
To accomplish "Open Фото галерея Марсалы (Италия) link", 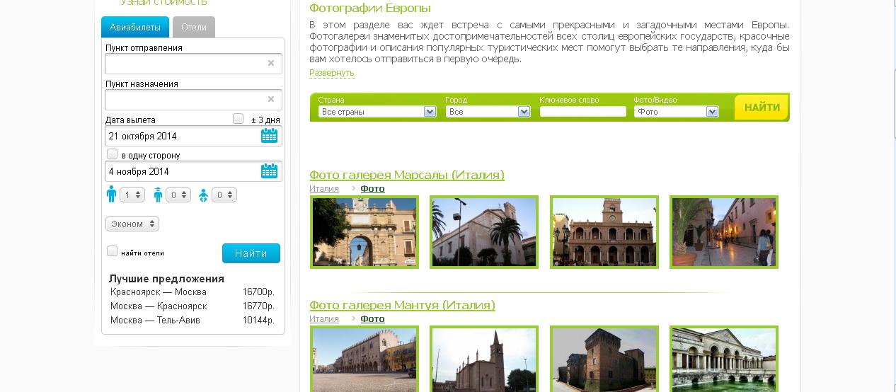I will pos(407,175).
